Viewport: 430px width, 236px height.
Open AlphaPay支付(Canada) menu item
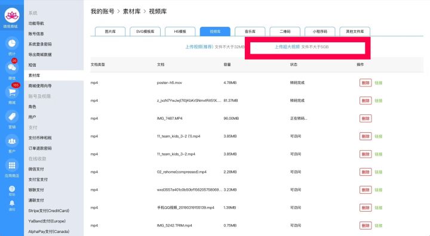(49, 231)
